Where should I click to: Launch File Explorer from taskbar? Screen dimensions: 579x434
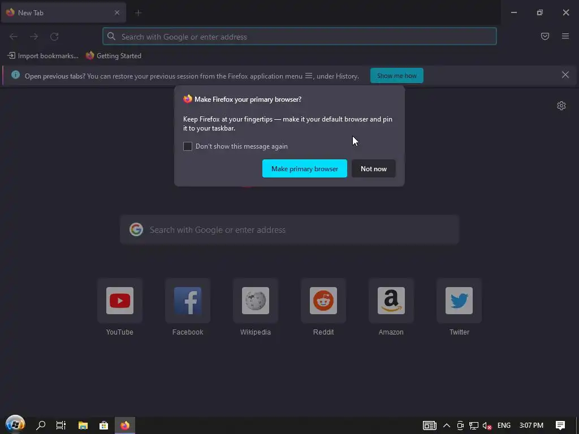tap(83, 426)
